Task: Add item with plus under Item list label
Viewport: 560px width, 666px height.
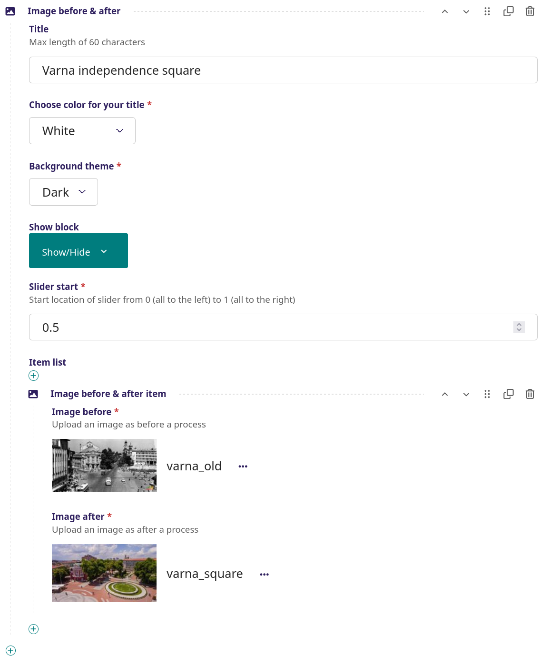Action: [x=34, y=376]
